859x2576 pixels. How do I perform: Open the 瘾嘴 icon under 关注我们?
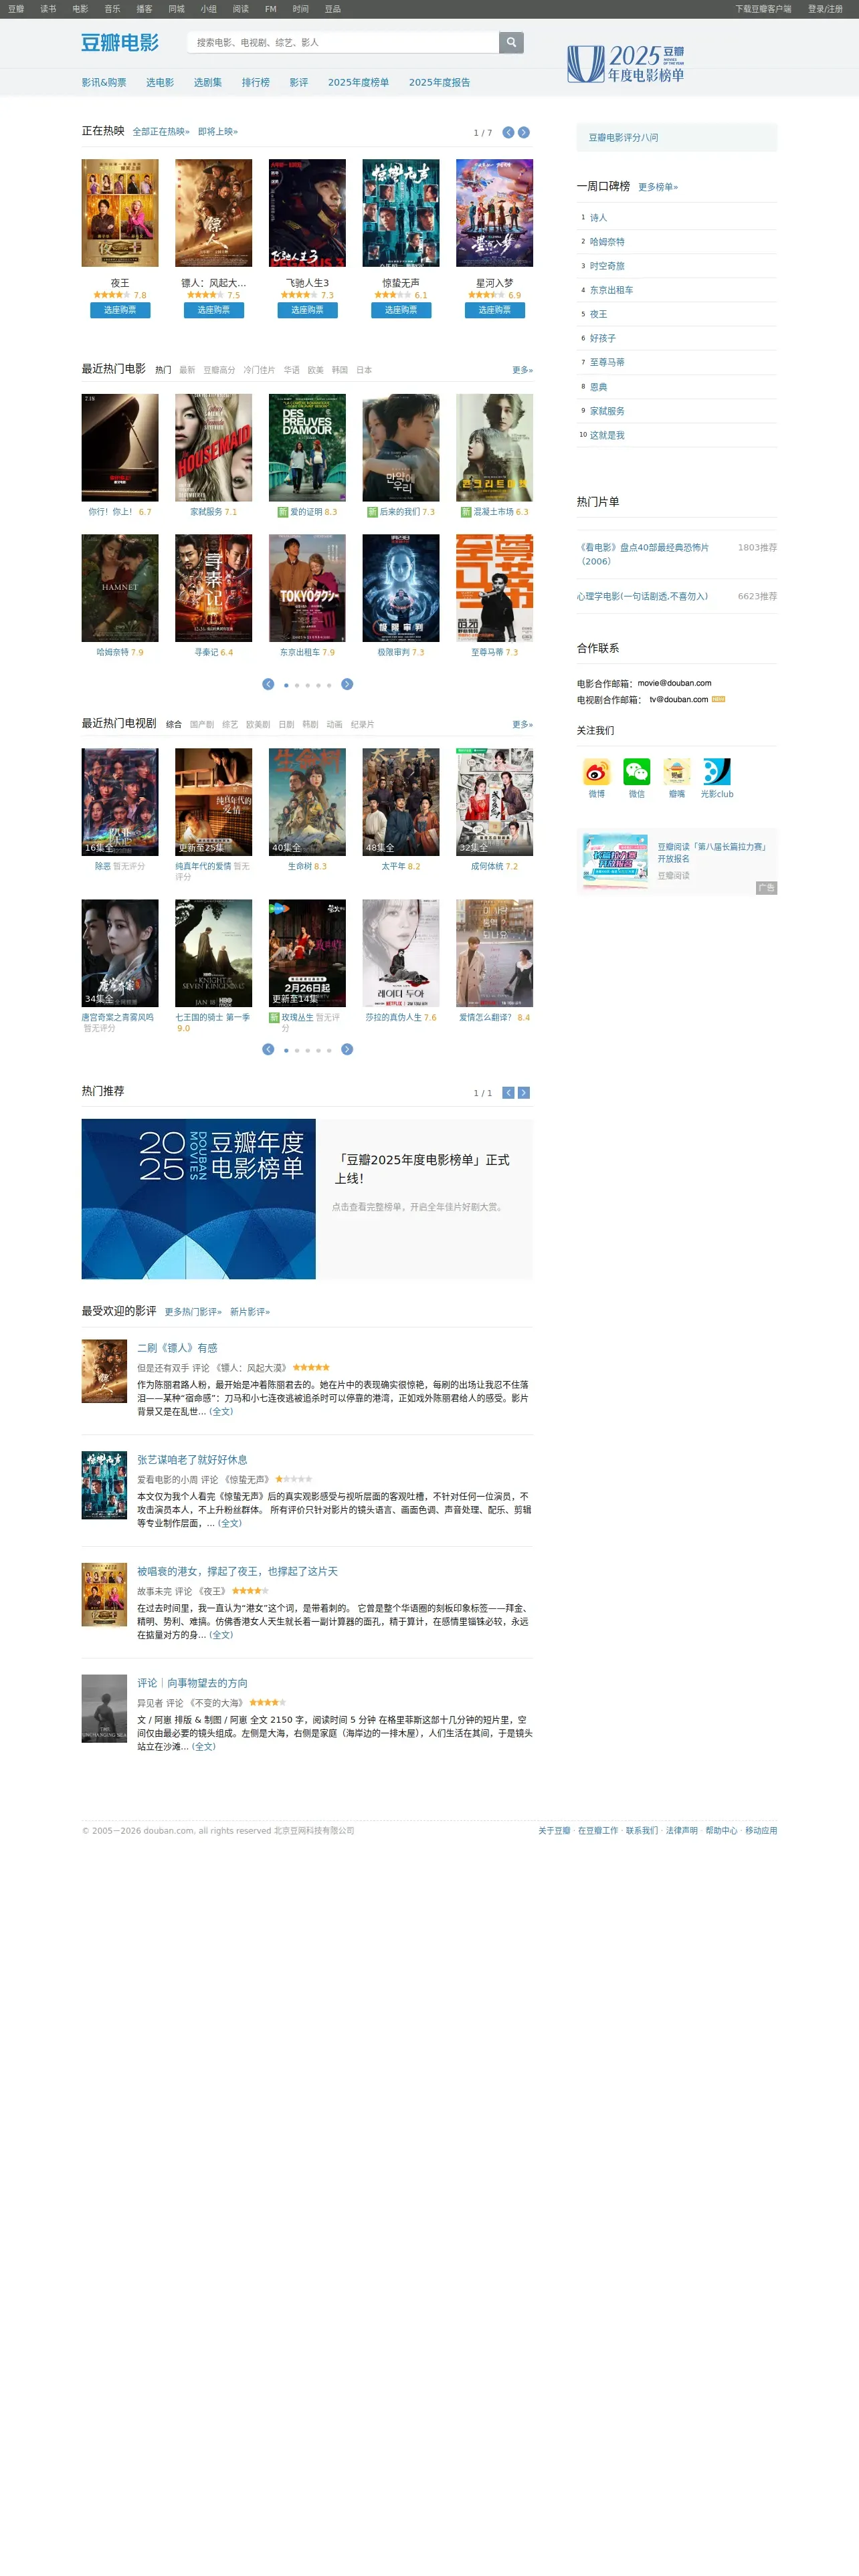coord(677,772)
